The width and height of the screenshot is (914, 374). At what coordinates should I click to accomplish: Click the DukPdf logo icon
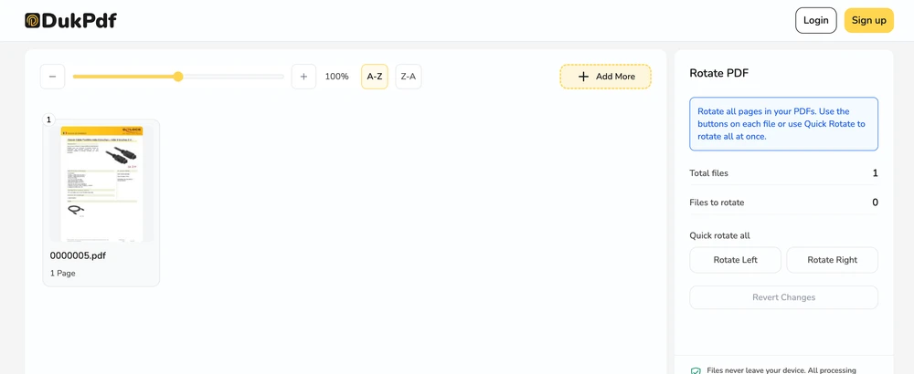tap(33, 21)
